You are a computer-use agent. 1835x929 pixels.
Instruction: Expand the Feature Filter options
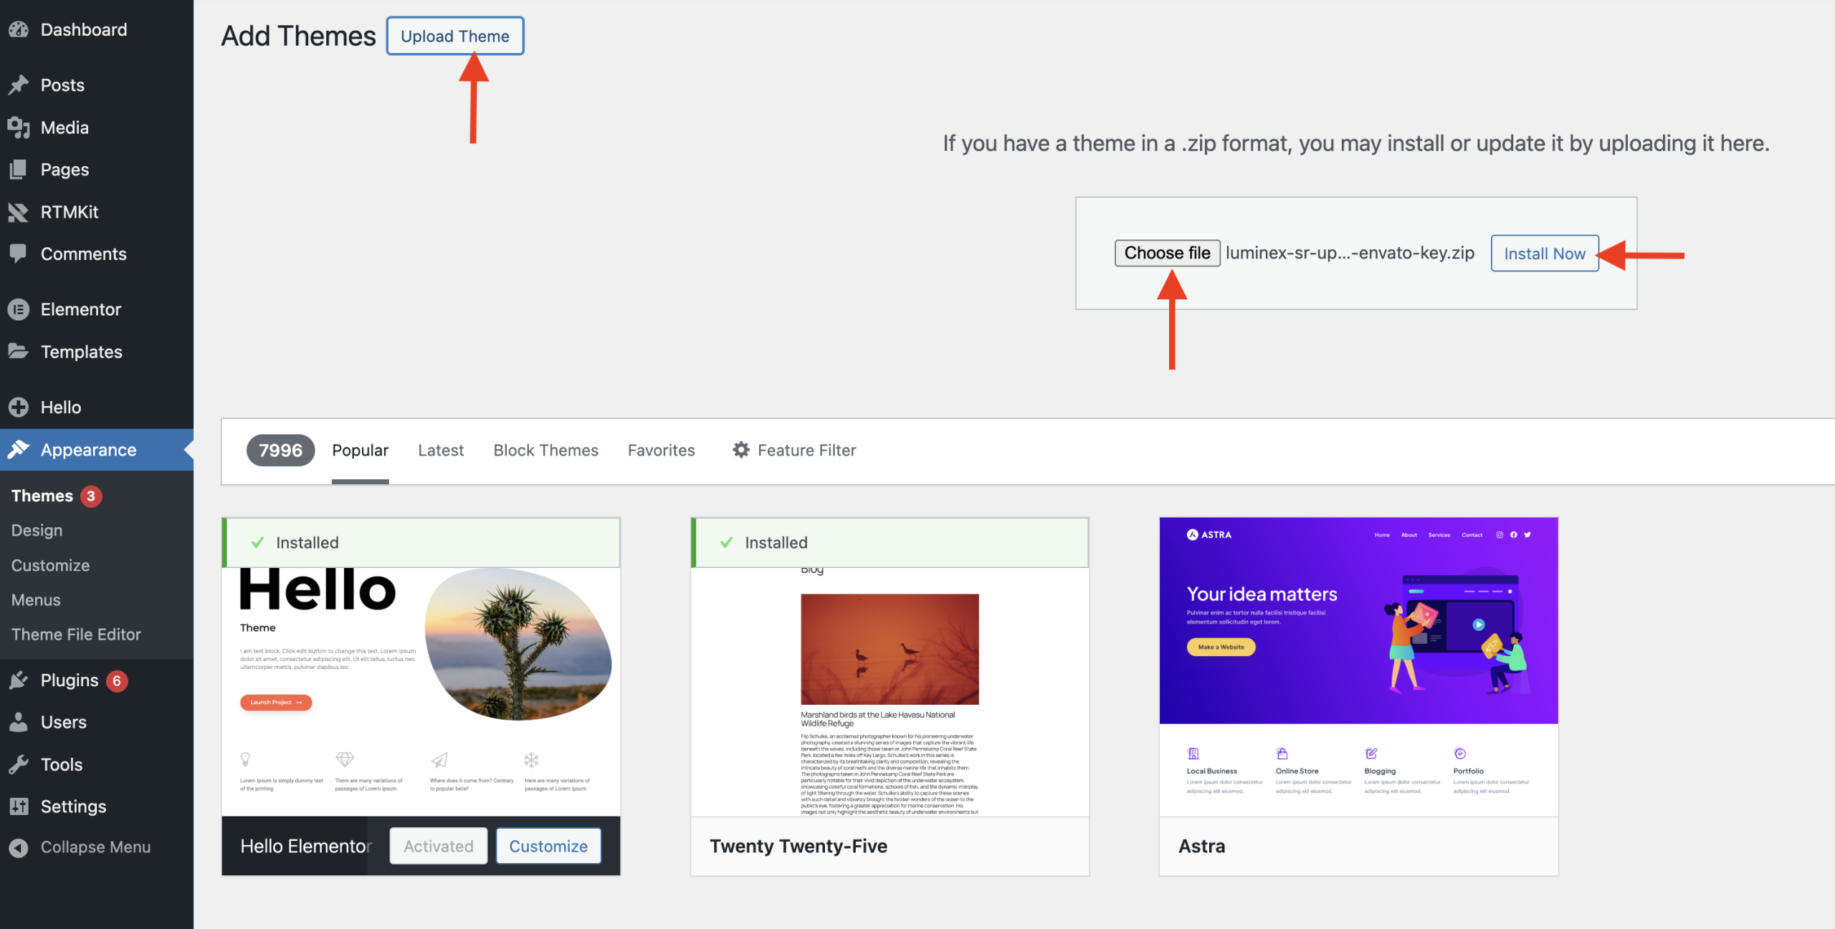pos(794,451)
